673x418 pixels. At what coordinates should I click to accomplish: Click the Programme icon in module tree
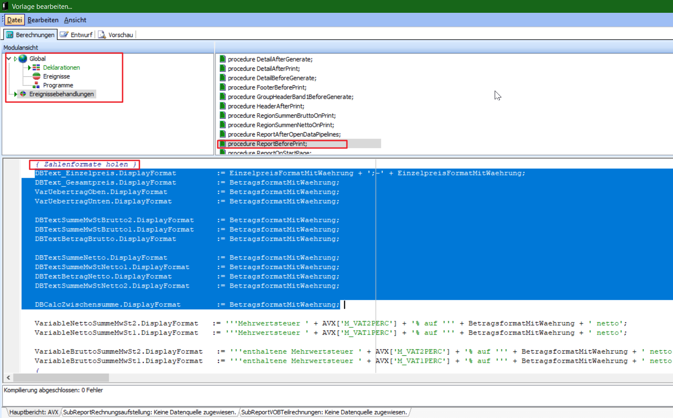pos(36,85)
